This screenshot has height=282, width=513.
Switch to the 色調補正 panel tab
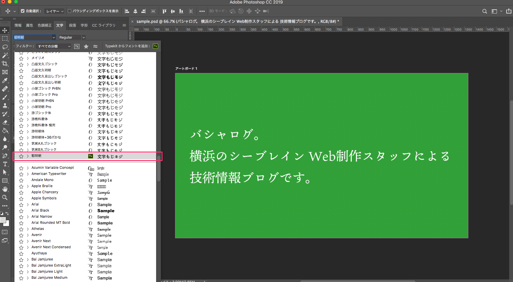[x=44, y=25]
